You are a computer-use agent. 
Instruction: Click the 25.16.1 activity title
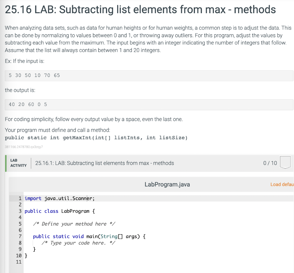[105, 163]
